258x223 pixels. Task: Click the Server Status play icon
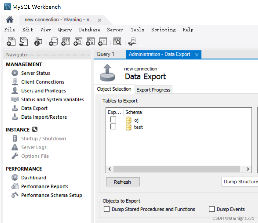[x=15, y=73]
